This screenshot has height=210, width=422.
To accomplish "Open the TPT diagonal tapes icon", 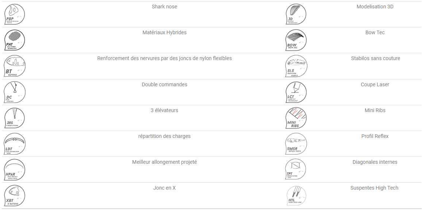I will pos(296,170).
